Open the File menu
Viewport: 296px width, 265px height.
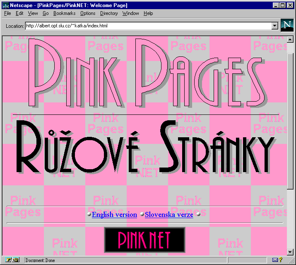pos(7,13)
